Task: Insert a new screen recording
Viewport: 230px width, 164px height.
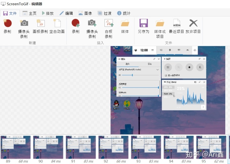Action: [76, 26]
